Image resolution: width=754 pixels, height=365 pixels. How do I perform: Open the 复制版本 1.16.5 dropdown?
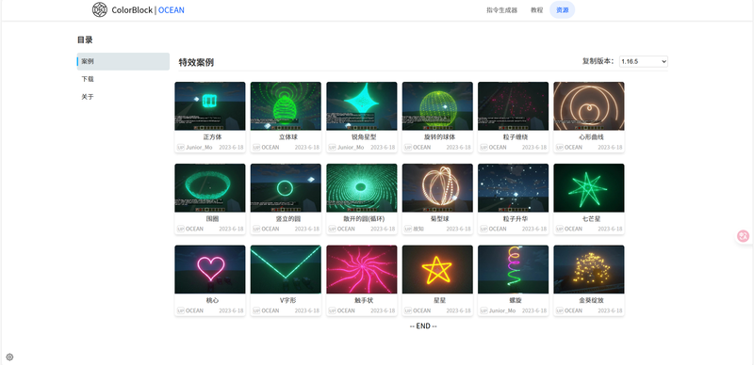tap(644, 61)
